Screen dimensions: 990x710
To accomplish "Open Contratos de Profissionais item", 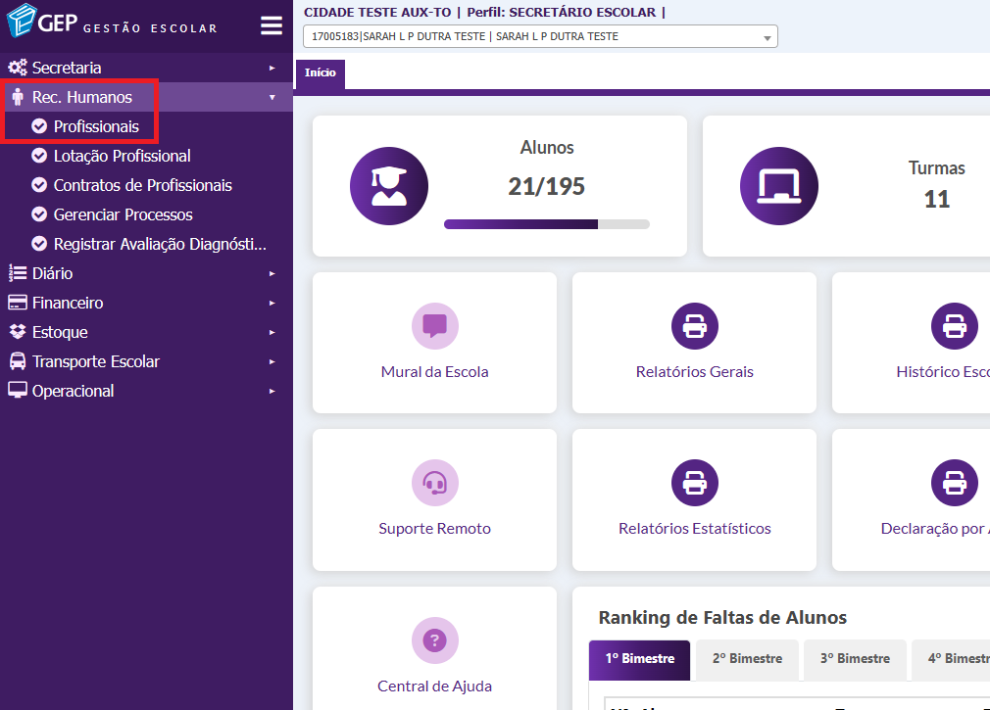I will pos(142,185).
